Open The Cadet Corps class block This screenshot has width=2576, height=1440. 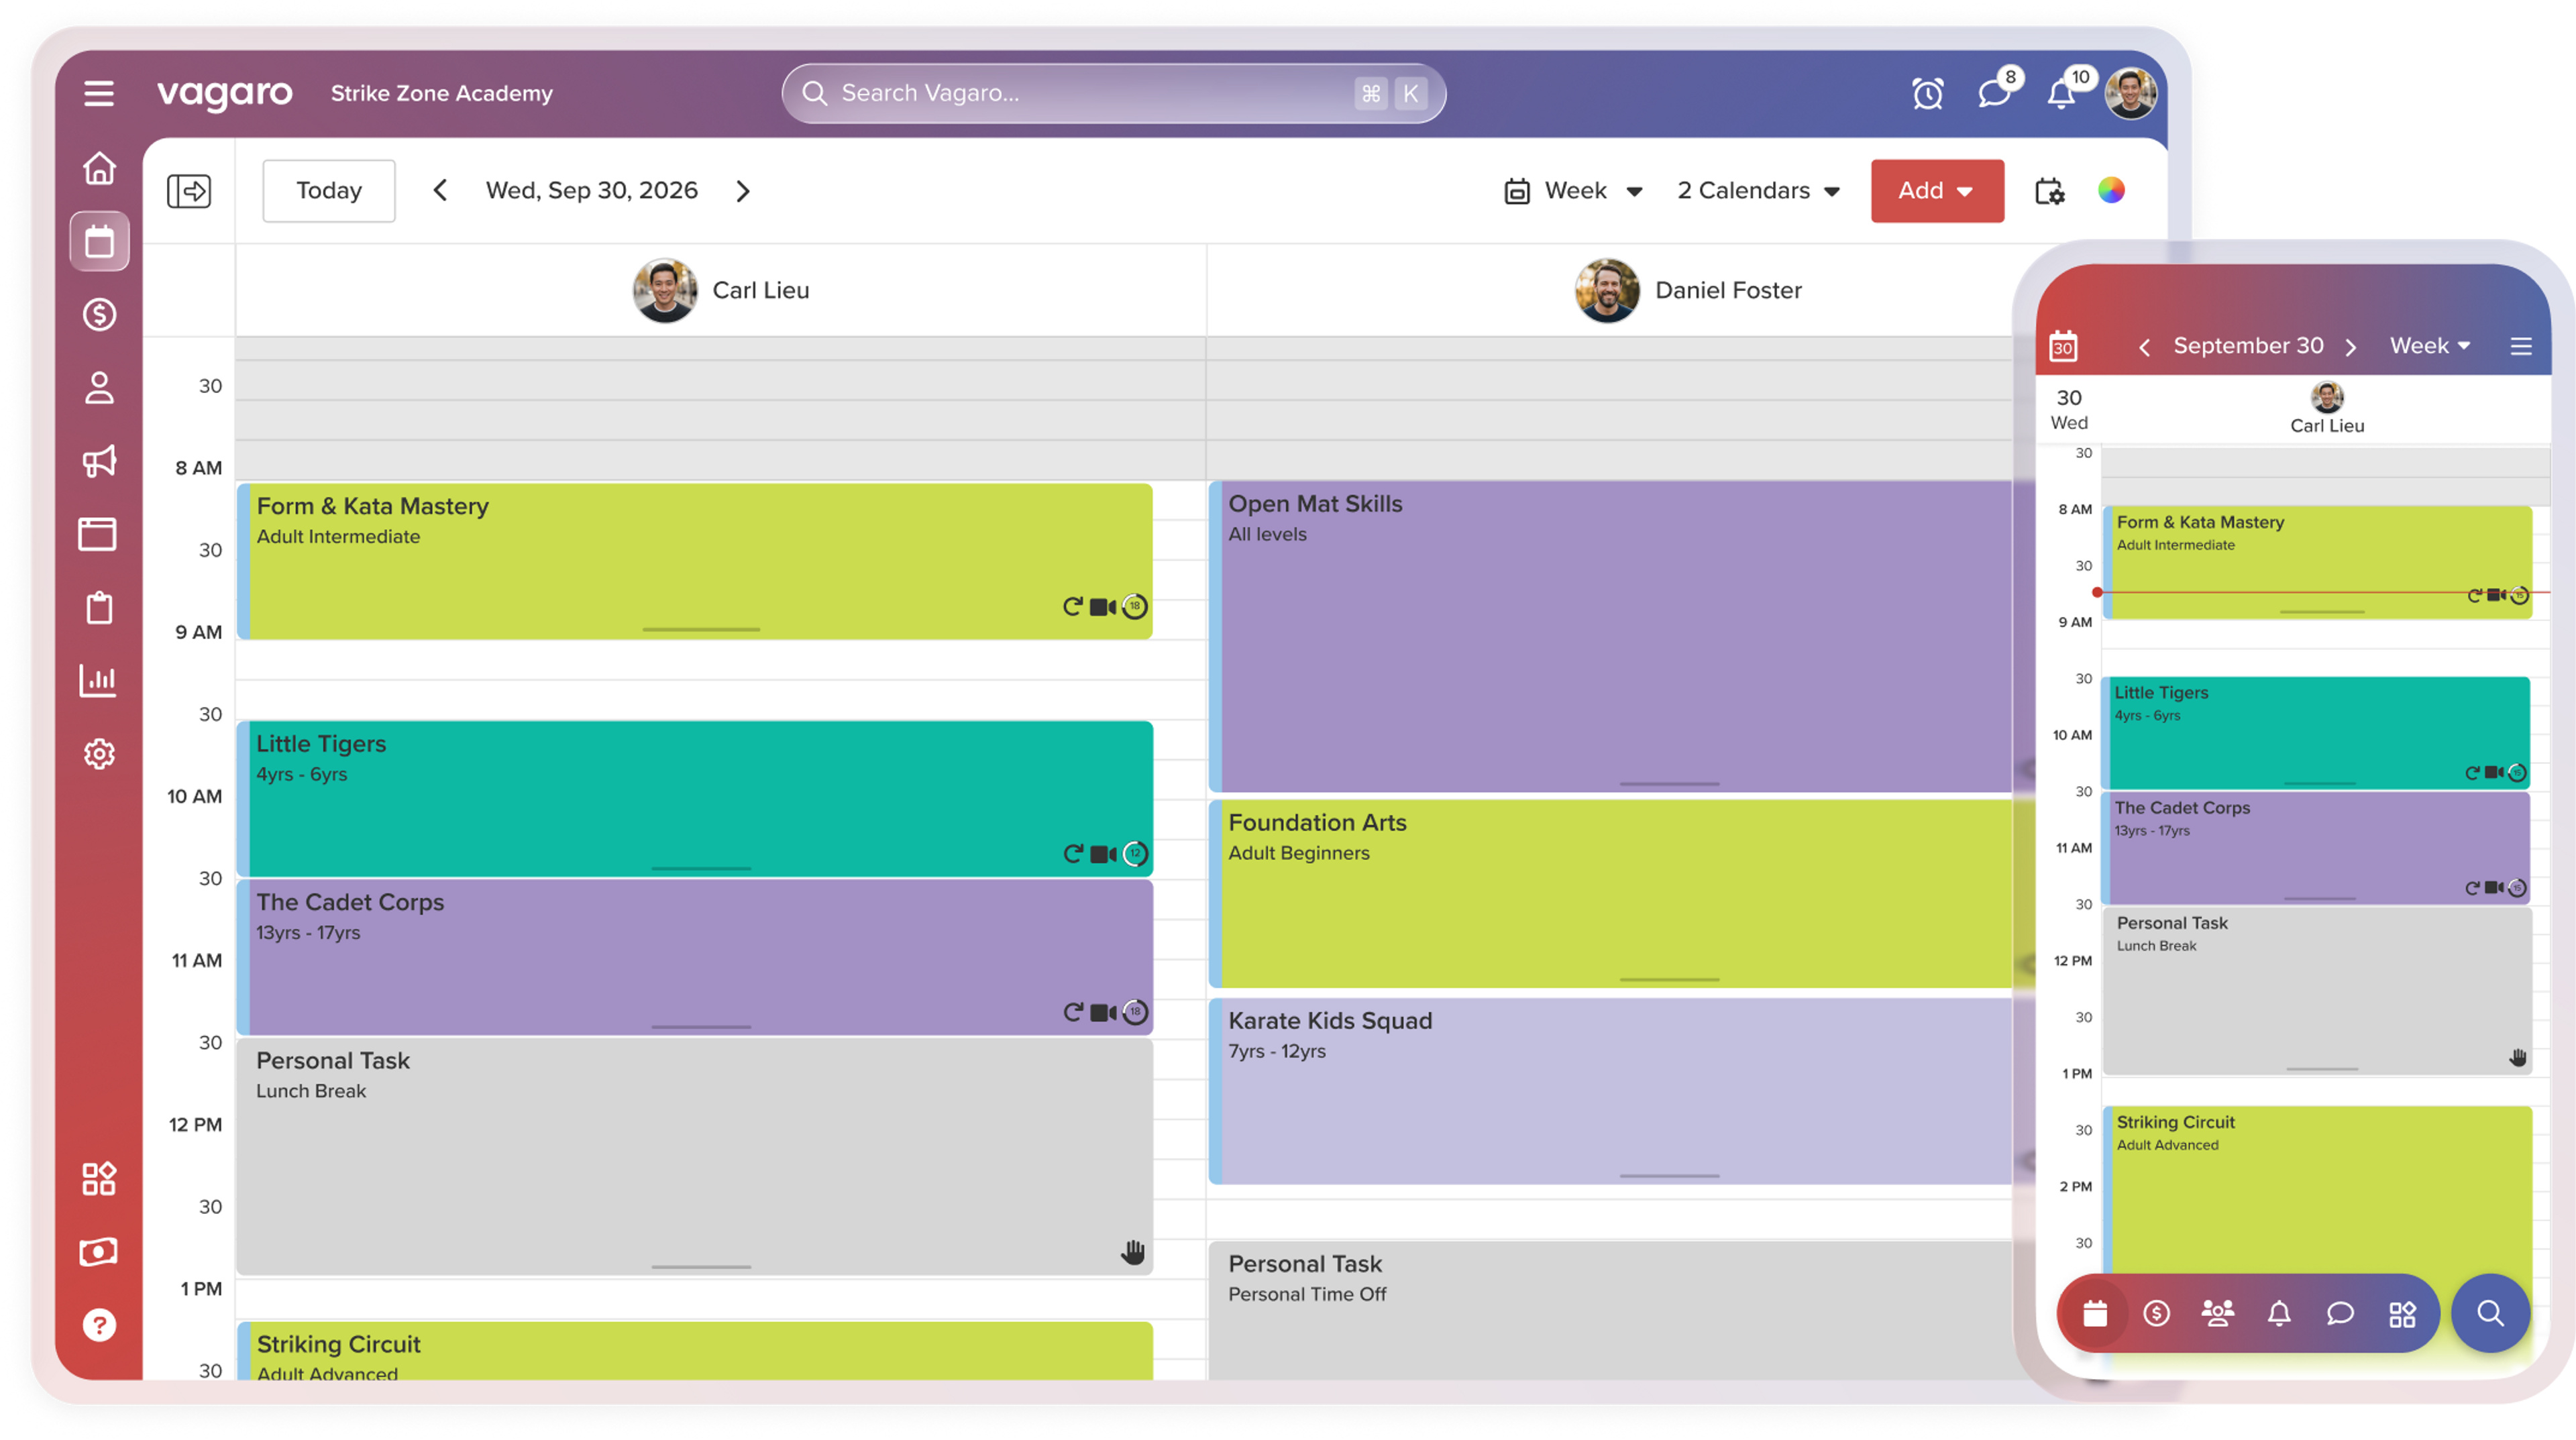[x=695, y=957]
